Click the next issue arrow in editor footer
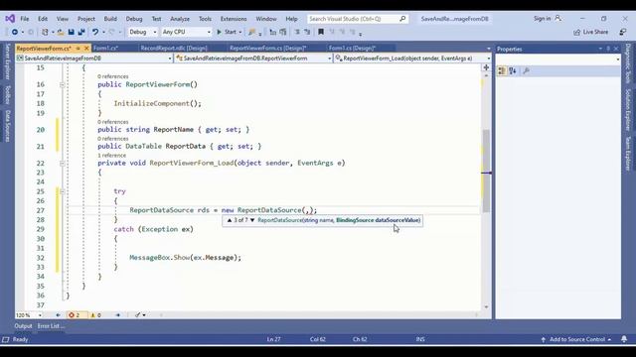636x357 pixels. tap(118, 315)
